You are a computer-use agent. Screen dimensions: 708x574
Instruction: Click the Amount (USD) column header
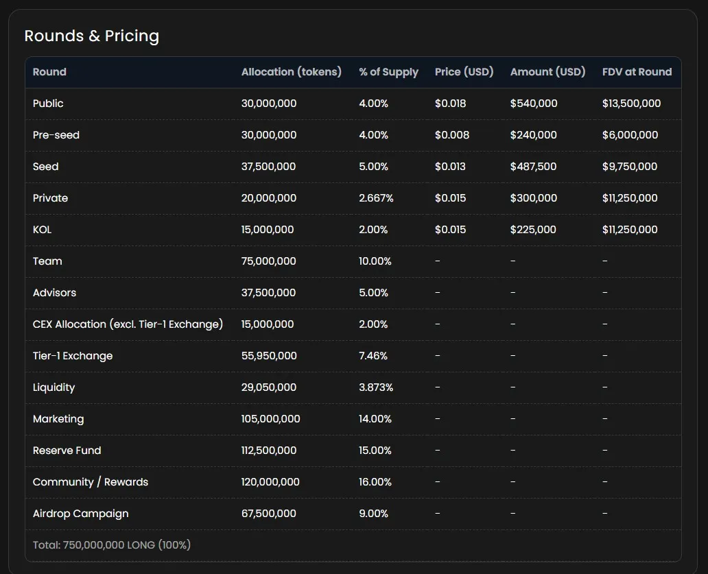[x=547, y=71]
